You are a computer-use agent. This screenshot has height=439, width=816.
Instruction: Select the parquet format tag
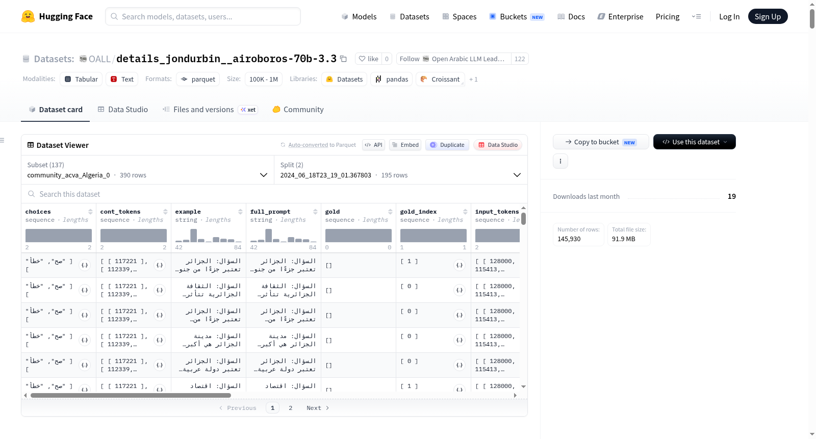198,79
